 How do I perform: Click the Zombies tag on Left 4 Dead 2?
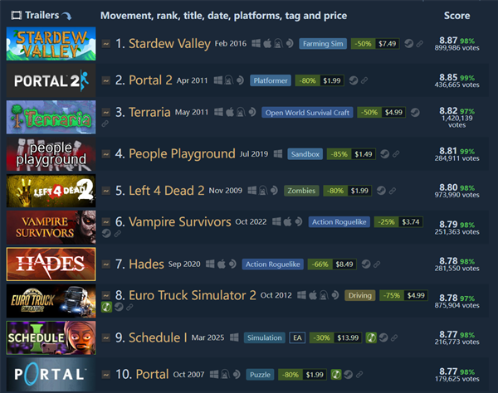[301, 191]
